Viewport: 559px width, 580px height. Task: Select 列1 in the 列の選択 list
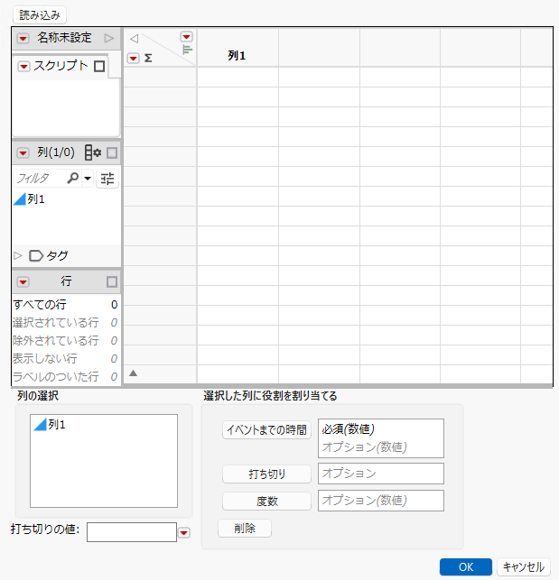click(50, 424)
